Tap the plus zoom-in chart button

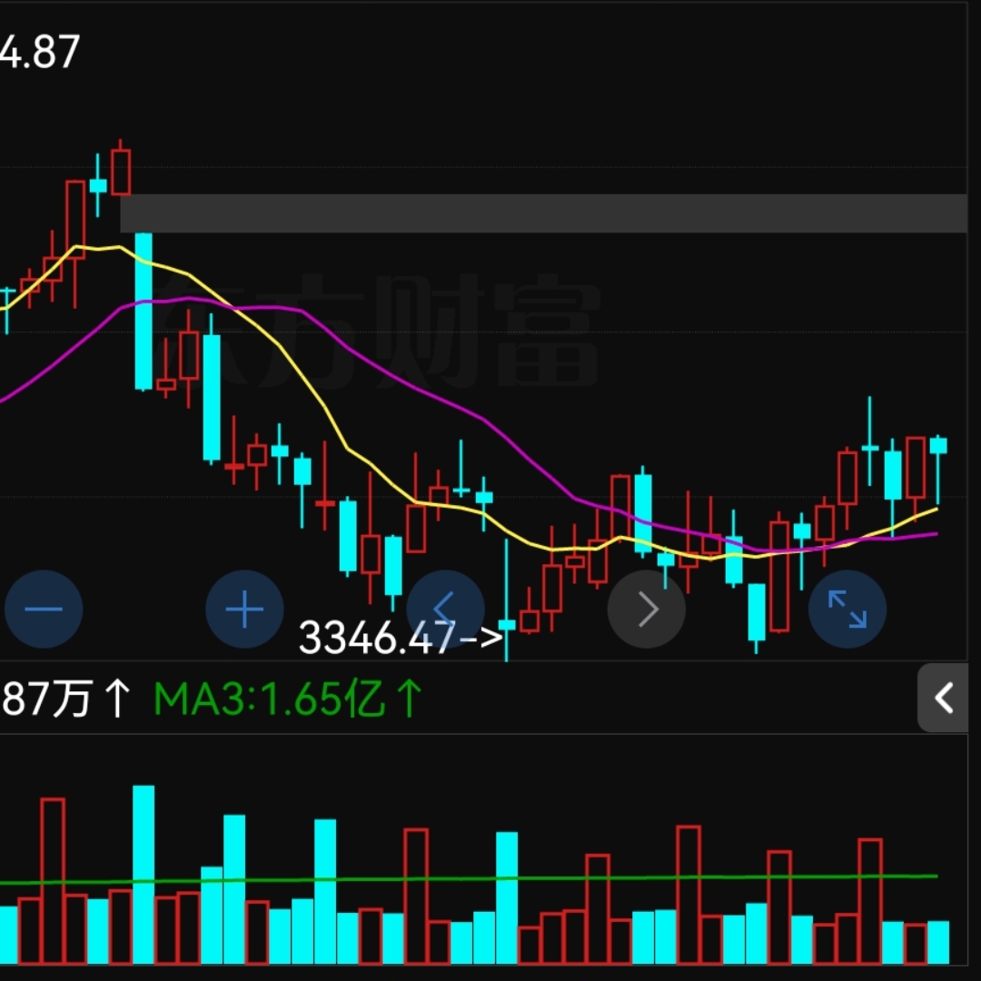point(244,609)
